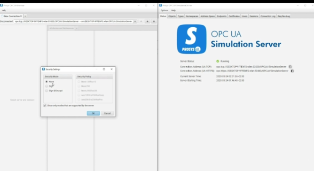This screenshot has width=314, height=171.
Task: Switch to the Endpoints tab
Action: (x=221, y=16)
